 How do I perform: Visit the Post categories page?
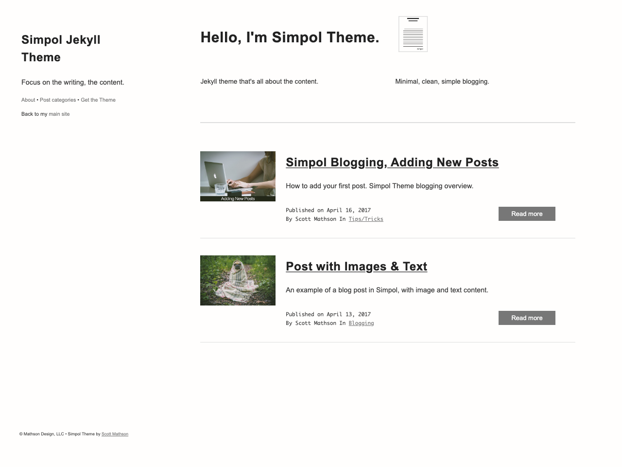point(57,100)
